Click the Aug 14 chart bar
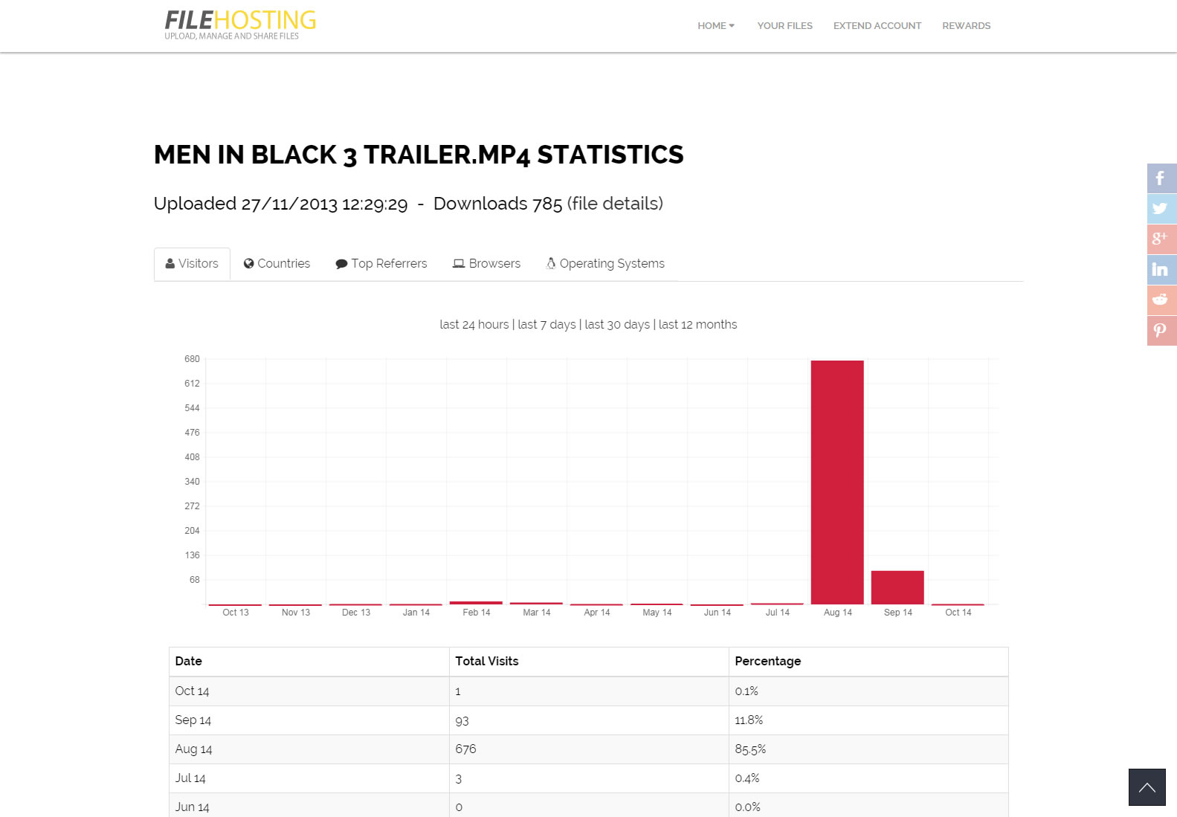The height and width of the screenshot is (817, 1177). click(x=837, y=482)
